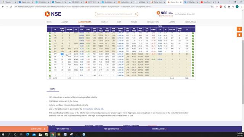Click the Chrome icon on the taskbar
The height and width of the screenshot is (137, 244).
(53, 134)
